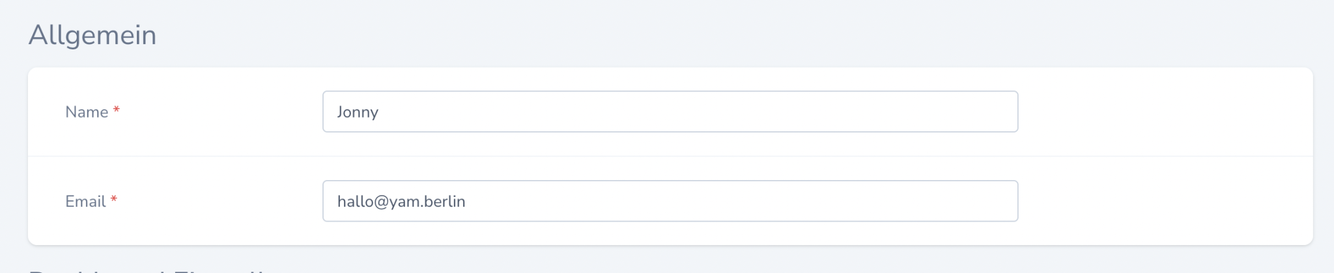Screen dimensions: 1334x273
Task: Click the divider between Name and Email rows
Action: click(x=670, y=156)
